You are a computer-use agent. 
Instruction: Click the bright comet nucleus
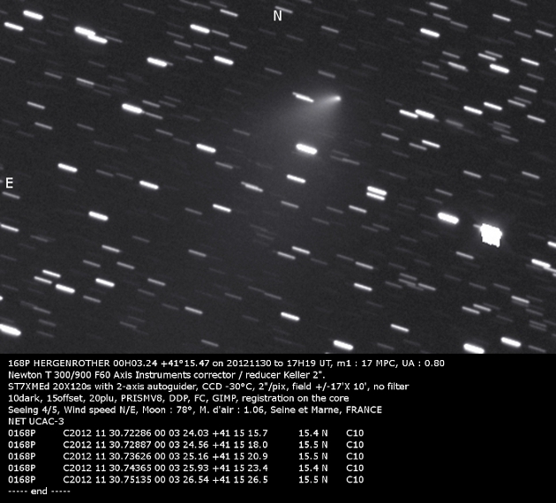click(x=337, y=98)
